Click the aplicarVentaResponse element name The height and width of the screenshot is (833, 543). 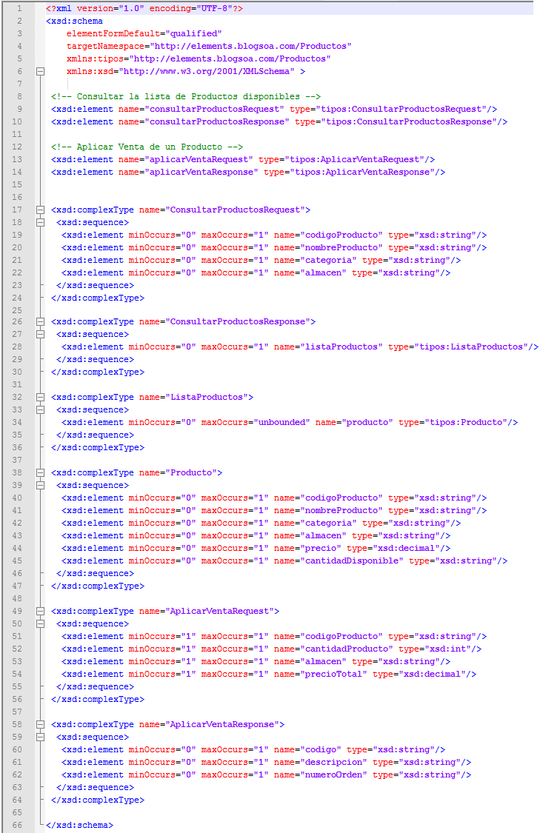(201, 172)
